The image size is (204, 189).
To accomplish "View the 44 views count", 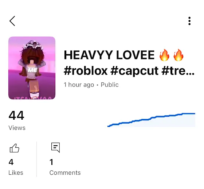I will (x=16, y=115).
